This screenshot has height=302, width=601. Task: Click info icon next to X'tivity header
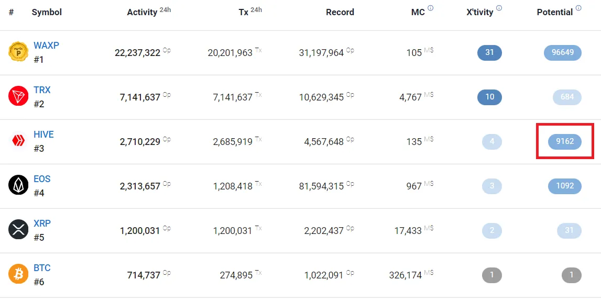pyautogui.click(x=499, y=8)
